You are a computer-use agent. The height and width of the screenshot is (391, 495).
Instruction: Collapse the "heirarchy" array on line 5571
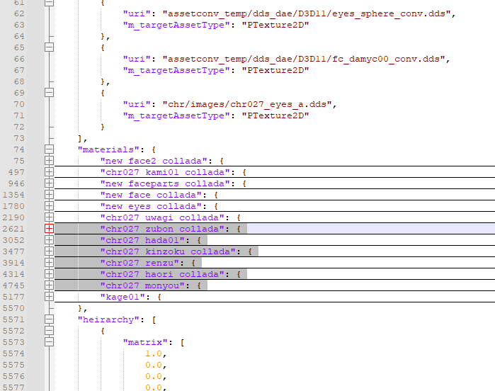[49, 319]
